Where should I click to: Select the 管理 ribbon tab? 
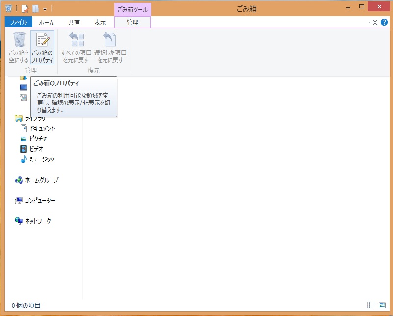tap(132, 22)
